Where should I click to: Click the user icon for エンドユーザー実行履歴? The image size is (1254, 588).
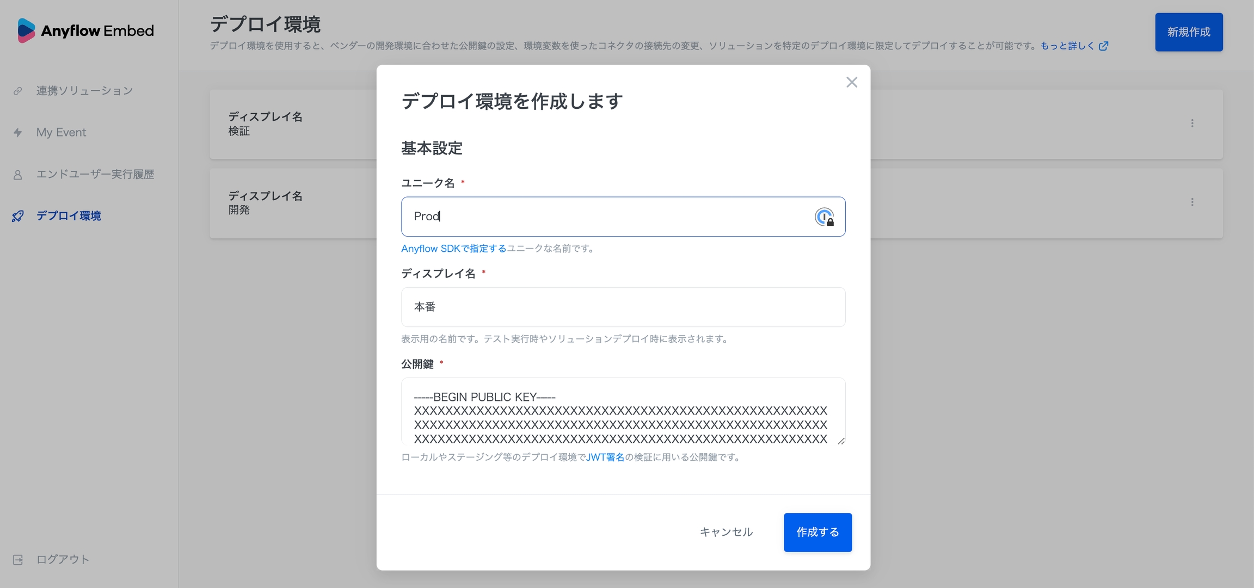tap(18, 175)
